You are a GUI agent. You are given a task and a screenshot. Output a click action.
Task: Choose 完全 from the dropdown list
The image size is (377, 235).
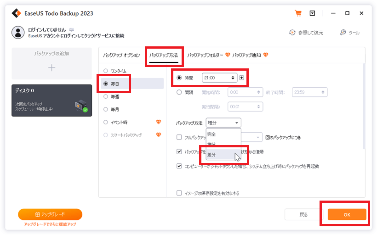coord(212,134)
